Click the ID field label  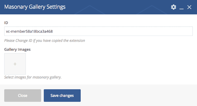(x=6, y=23)
